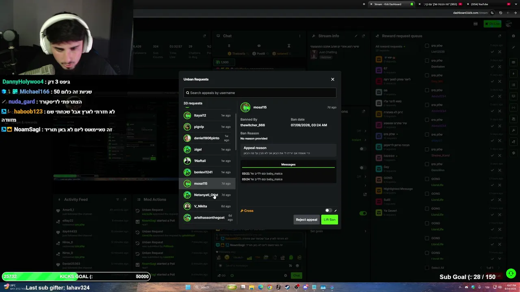The image size is (520, 292).
Task: Open the browser tab list dropdown
Action: 516,4
